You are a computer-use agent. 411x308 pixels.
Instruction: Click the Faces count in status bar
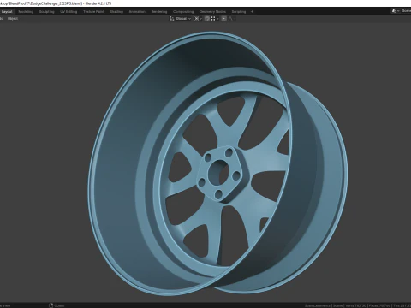pos(380,305)
